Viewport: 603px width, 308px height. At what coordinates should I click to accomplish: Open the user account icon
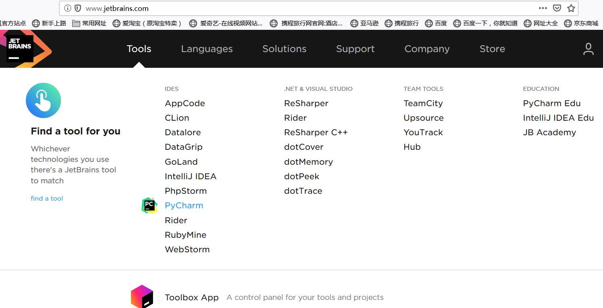(x=588, y=49)
